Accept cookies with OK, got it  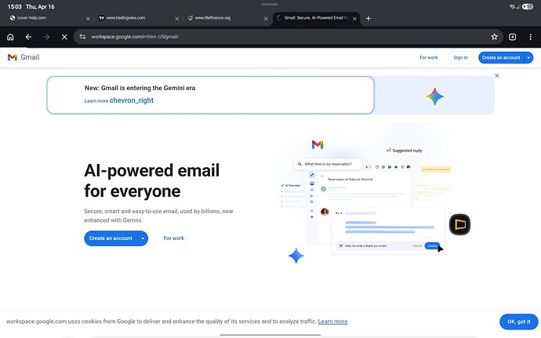(518, 322)
